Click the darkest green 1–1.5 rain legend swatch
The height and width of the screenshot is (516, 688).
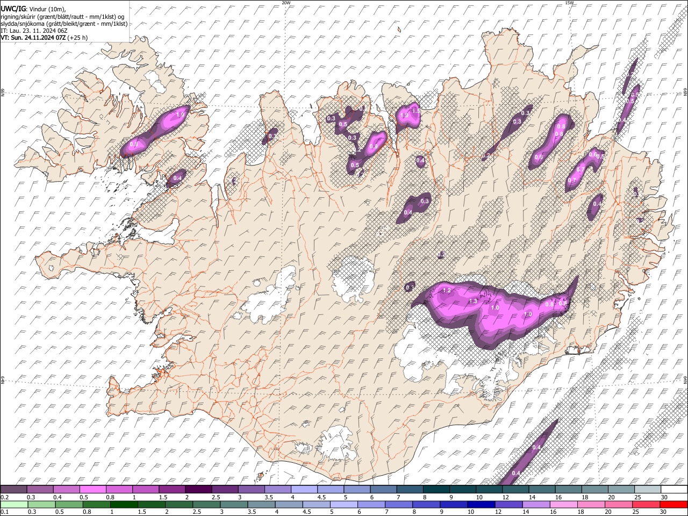(x=123, y=504)
